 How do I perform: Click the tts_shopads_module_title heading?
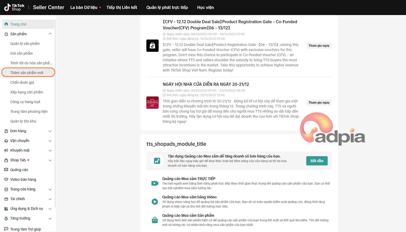pyautogui.click(x=176, y=144)
